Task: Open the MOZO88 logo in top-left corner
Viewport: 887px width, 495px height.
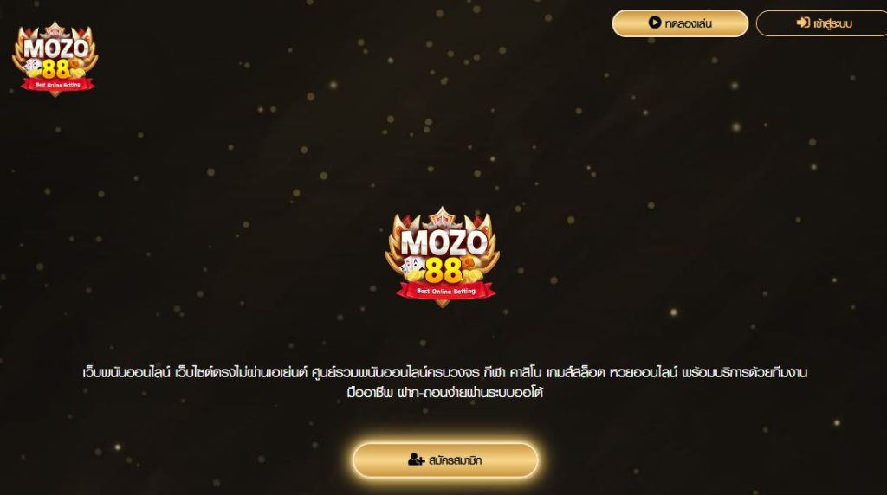Action: 55,59
